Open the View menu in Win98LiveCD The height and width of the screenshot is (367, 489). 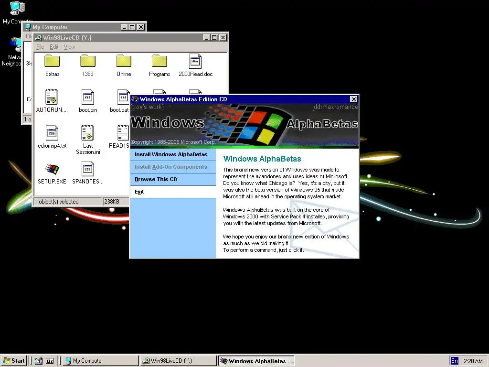point(69,47)
